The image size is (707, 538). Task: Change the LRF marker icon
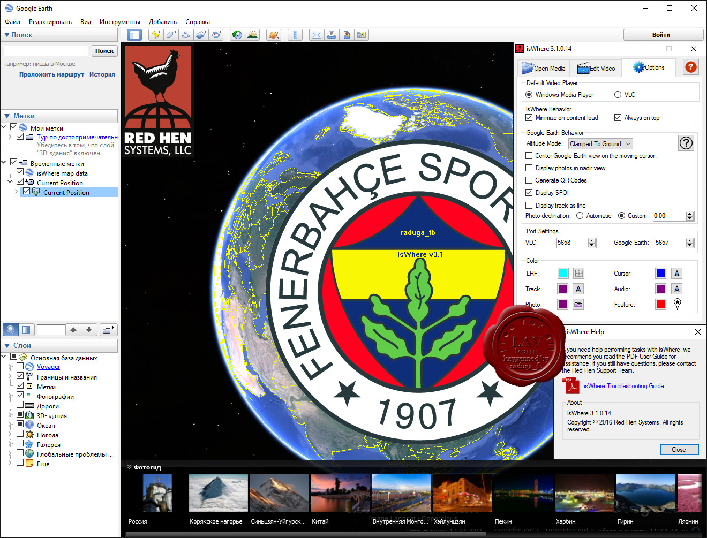click(578, 273)
